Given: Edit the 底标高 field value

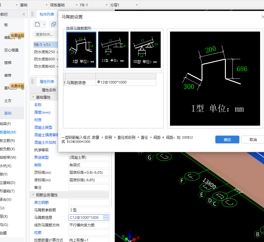Looking at the screenshot, I should click(89, 180).
